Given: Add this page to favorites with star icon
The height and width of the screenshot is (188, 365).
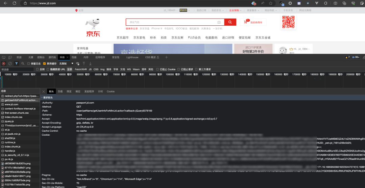Looking at the screenshot, I should (x=270, y=3).
